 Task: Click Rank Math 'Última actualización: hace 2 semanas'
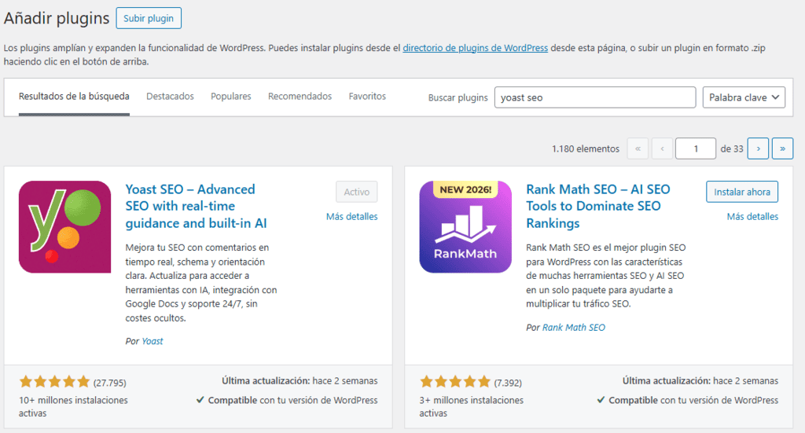(x=700, y=380)
